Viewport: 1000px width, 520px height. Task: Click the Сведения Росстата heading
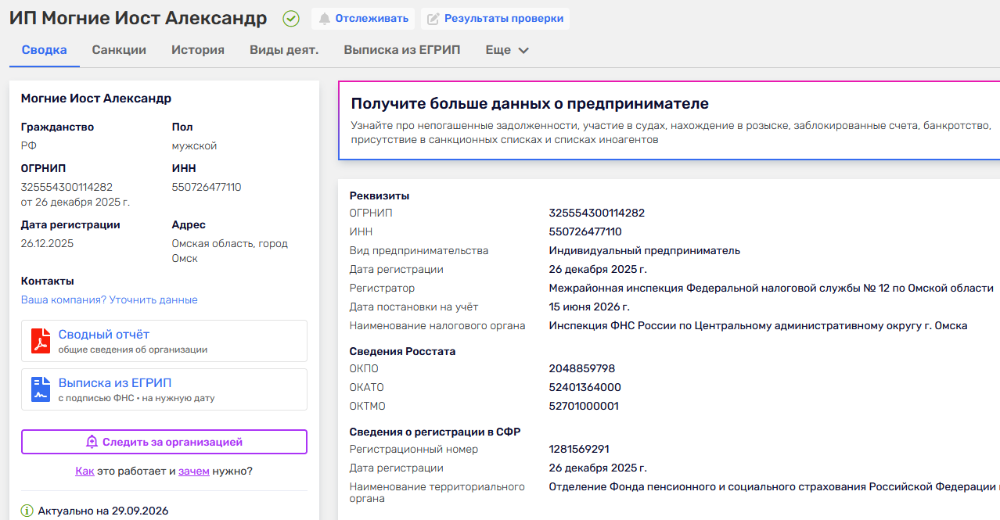[x=402, y=351]
